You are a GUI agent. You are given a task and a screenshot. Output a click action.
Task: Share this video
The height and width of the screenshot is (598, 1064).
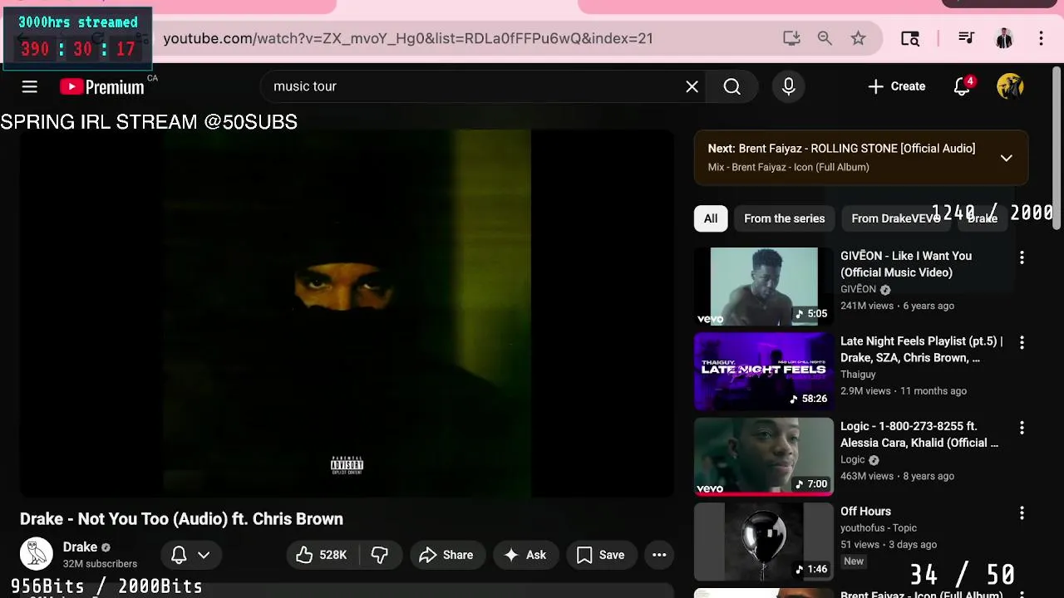pos(446,555)
